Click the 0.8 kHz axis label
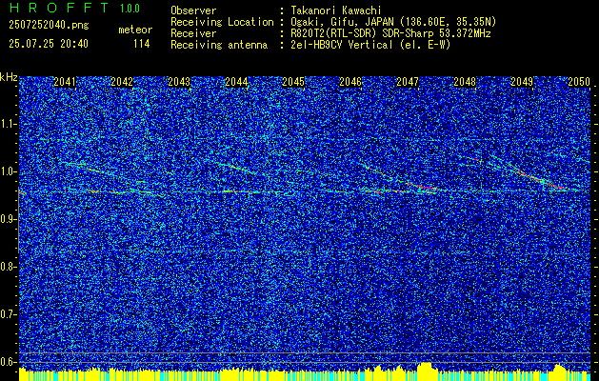This screenshot has height=381, width=599. 8,267
